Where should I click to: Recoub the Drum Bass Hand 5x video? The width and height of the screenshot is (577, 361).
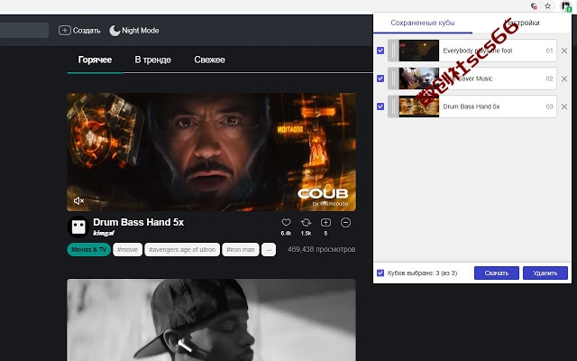(306, 223)
